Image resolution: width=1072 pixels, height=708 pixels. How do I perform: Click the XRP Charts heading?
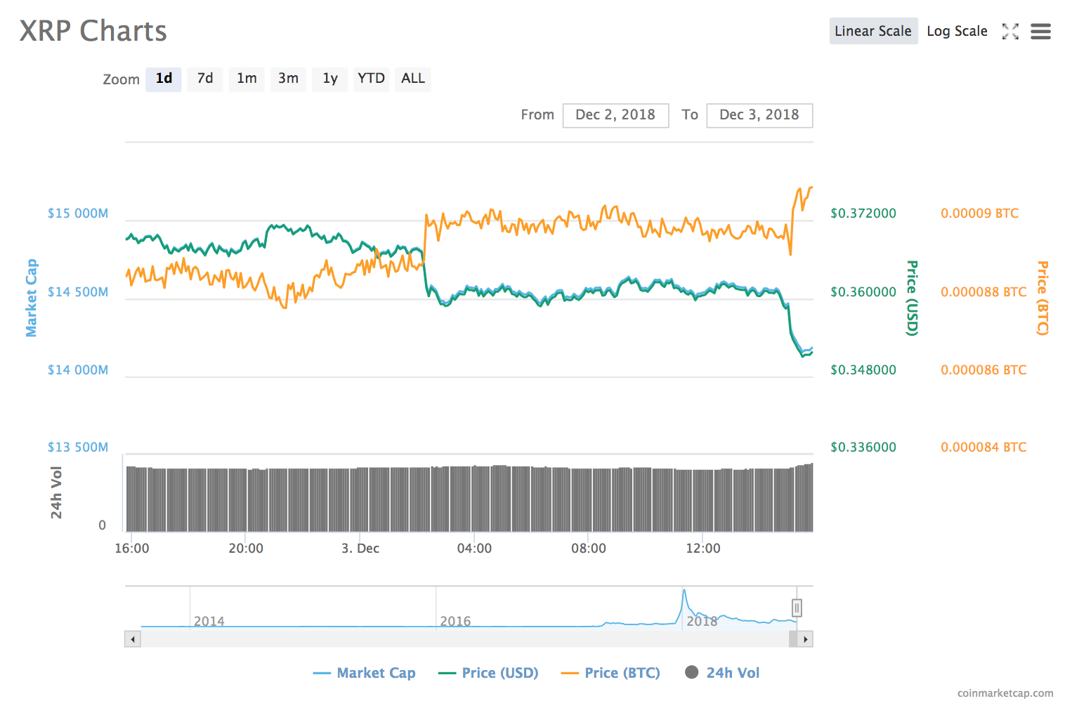coord(93,31)
